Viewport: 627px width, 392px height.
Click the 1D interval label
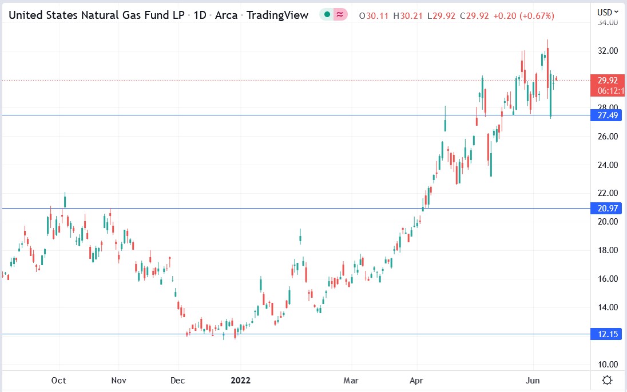(200, 15)
